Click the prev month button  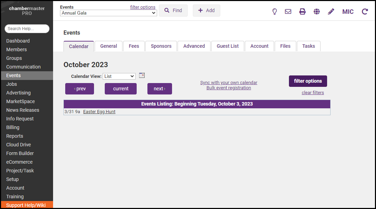click(x=79, y=89)
